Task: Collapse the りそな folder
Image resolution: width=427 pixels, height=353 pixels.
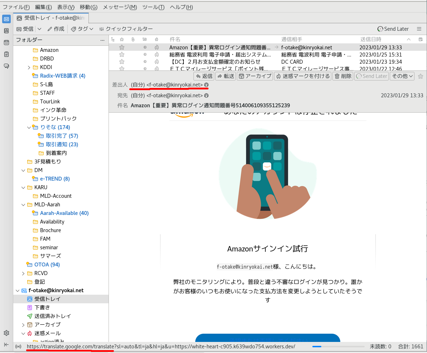Action: [x=29, y=127]
